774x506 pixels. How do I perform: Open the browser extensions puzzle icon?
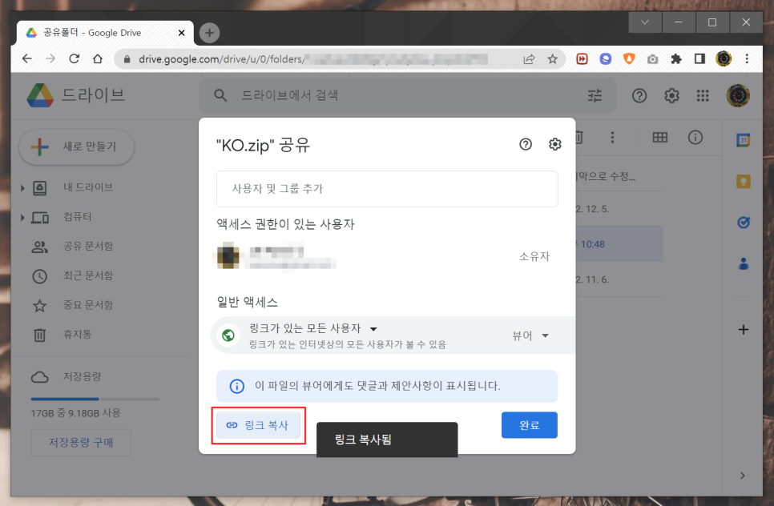pos(675,59)
